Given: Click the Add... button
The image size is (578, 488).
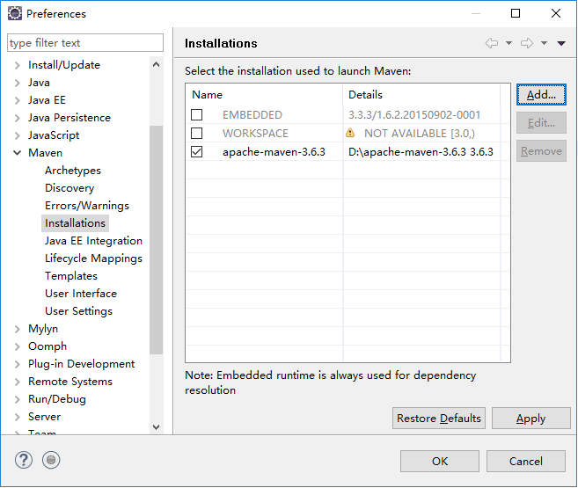Looking at the screenshot, I should (x=541, y=95).
